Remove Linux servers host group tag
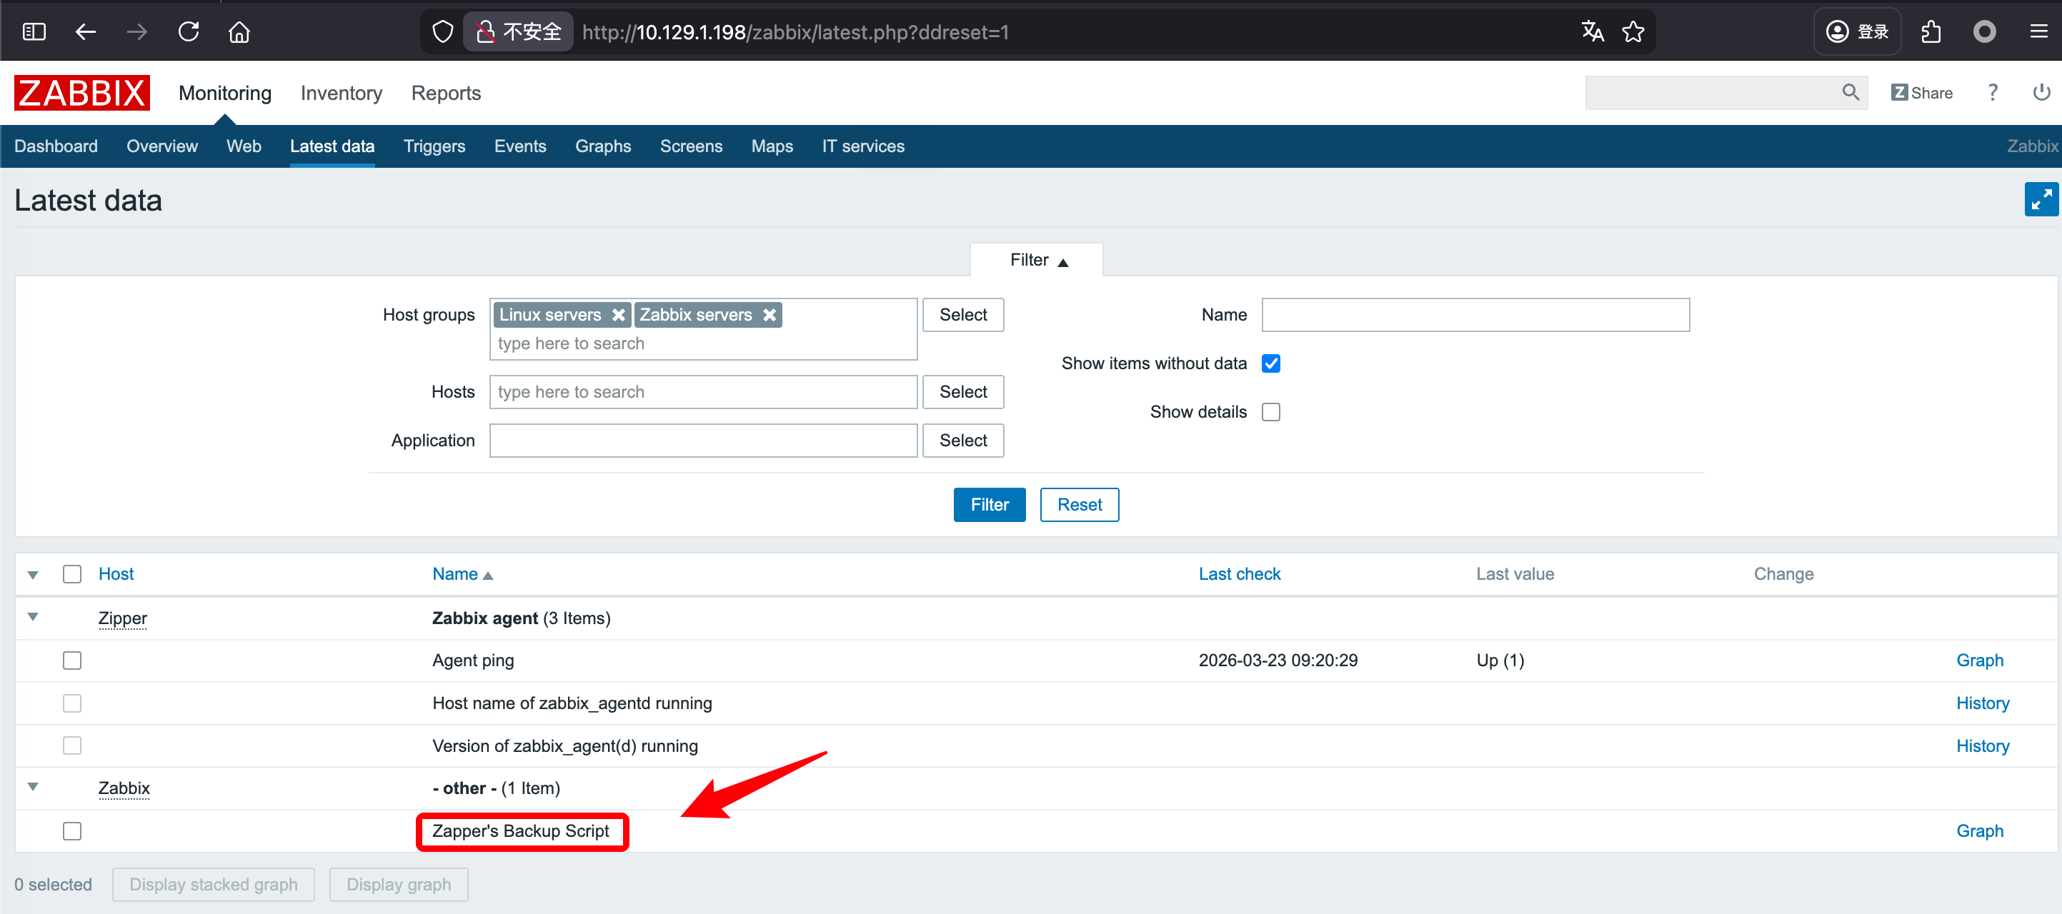This screenshot has width=2062, height=914. click(x=618, y=314)
